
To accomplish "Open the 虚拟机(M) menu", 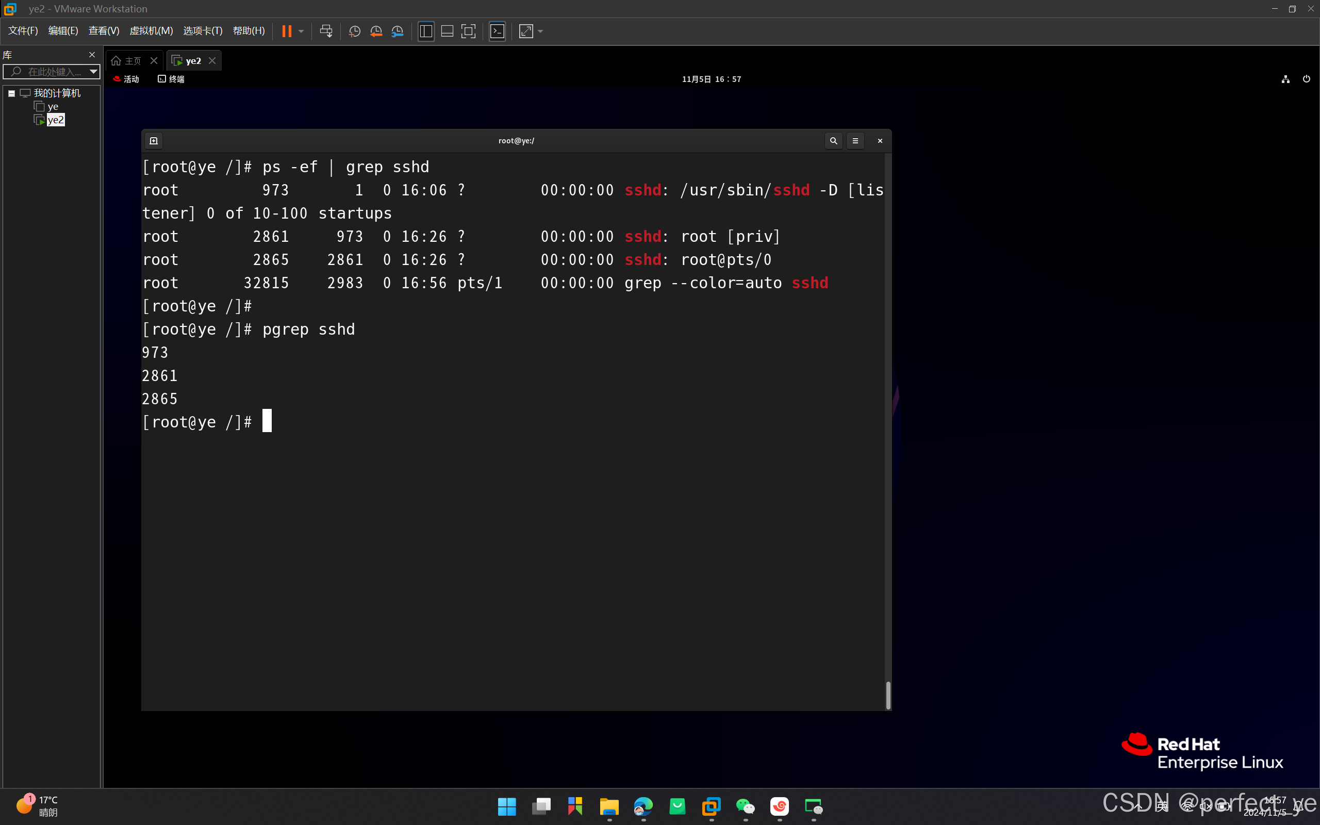I will click(x=151, y=31).
